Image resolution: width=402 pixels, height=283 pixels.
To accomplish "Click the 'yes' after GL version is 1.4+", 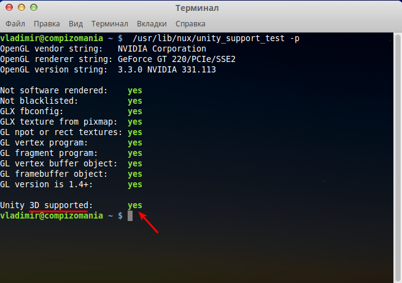I will point(135,185).
